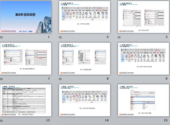Click the slide number 9 label
This screenshot has height=125, width=170.
pos(167,79)
